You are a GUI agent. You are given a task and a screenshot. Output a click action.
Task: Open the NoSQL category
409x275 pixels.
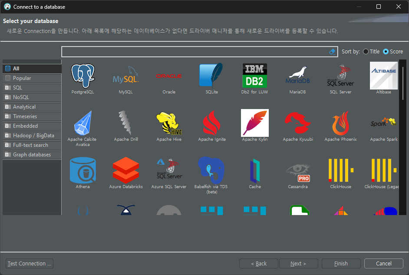click(32, 97)
